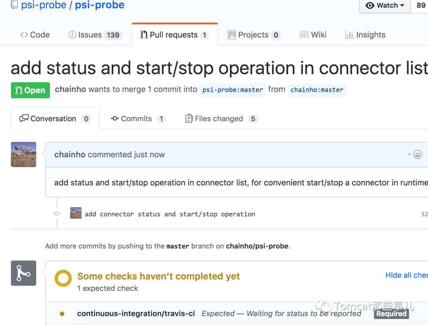Click the Issues count badge 139
428x325 pixels.
[x=113, y=35]
